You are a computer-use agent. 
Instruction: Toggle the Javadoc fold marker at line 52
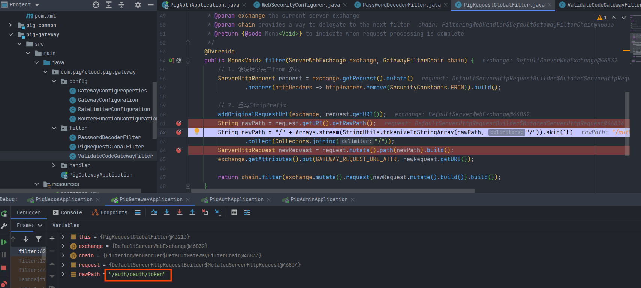[x=188, y=43]
